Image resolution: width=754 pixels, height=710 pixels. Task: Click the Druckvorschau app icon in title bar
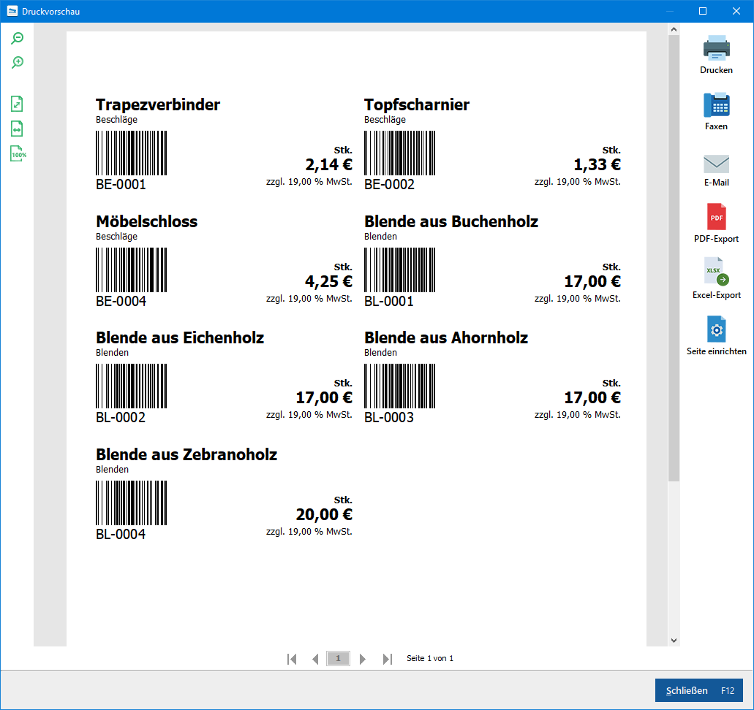[12, 11]
